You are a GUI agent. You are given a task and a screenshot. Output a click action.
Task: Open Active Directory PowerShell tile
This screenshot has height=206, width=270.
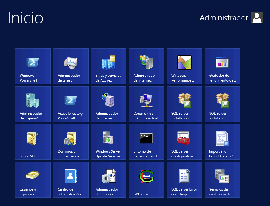71,104
